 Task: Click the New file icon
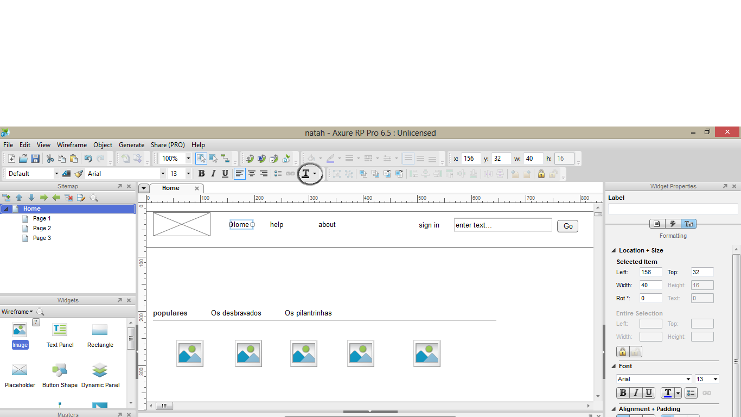(11, 159)
